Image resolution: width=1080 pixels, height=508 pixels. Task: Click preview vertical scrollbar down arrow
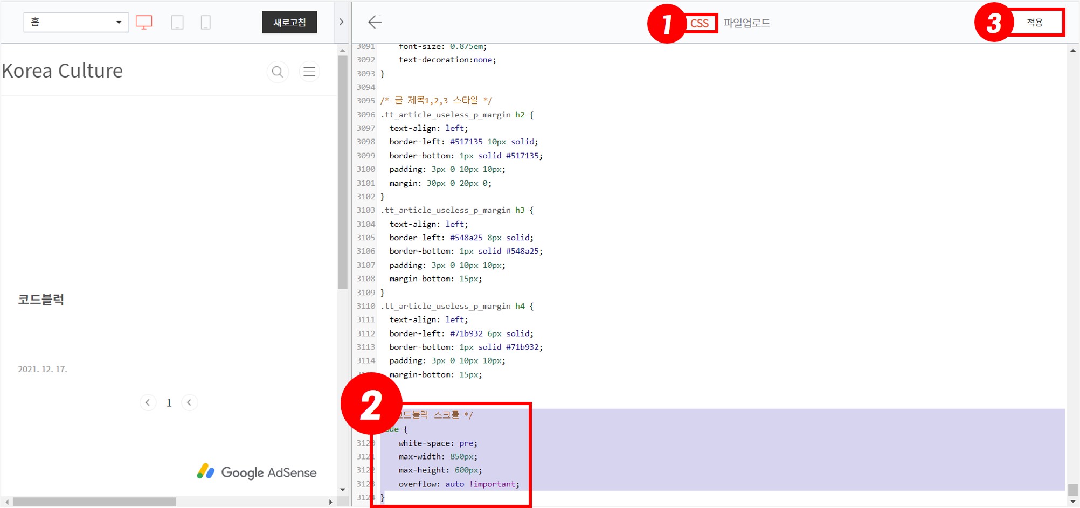[343, 490]
